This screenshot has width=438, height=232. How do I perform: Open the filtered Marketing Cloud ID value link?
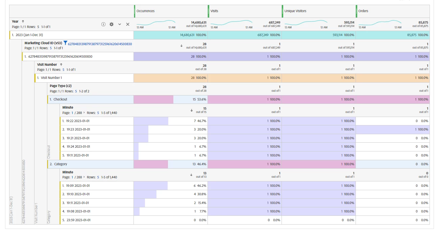[x=100, y=44]
